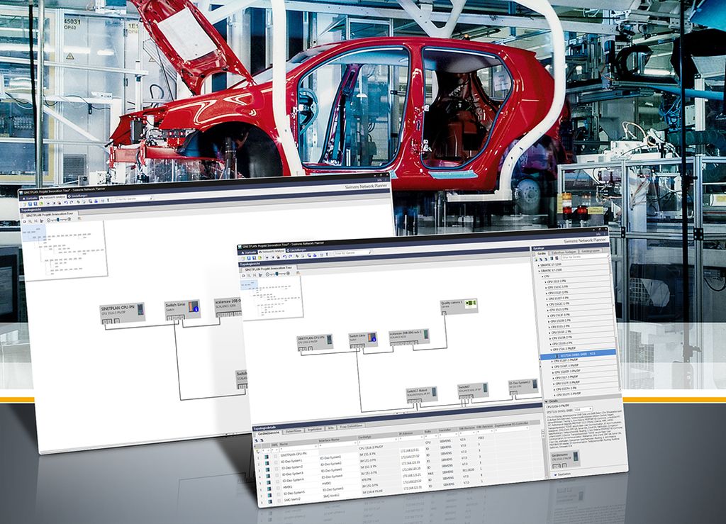Tick checkbox in IO-Dev-System2 table row
This screenshot has width=726, height=524.
[x=277, y=469]
